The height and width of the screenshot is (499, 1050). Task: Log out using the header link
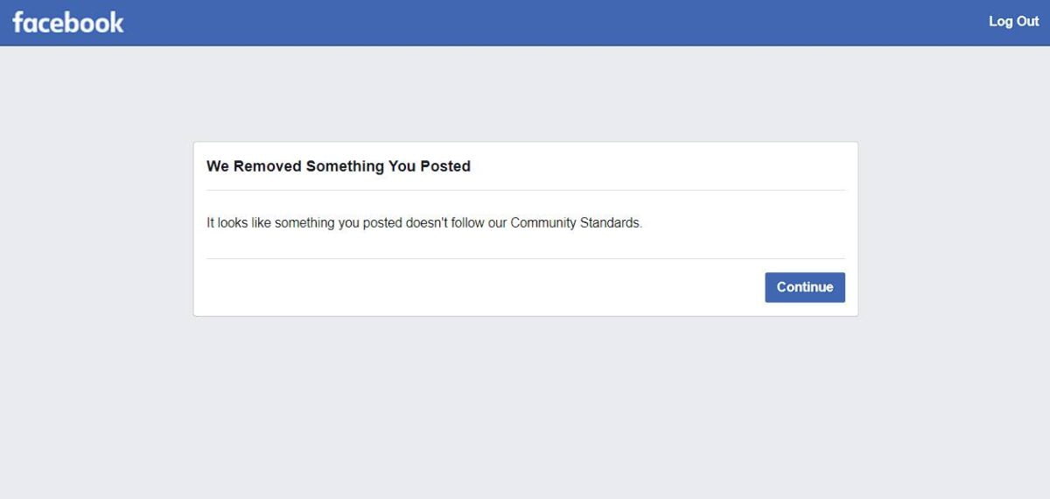coord(1013,22)
